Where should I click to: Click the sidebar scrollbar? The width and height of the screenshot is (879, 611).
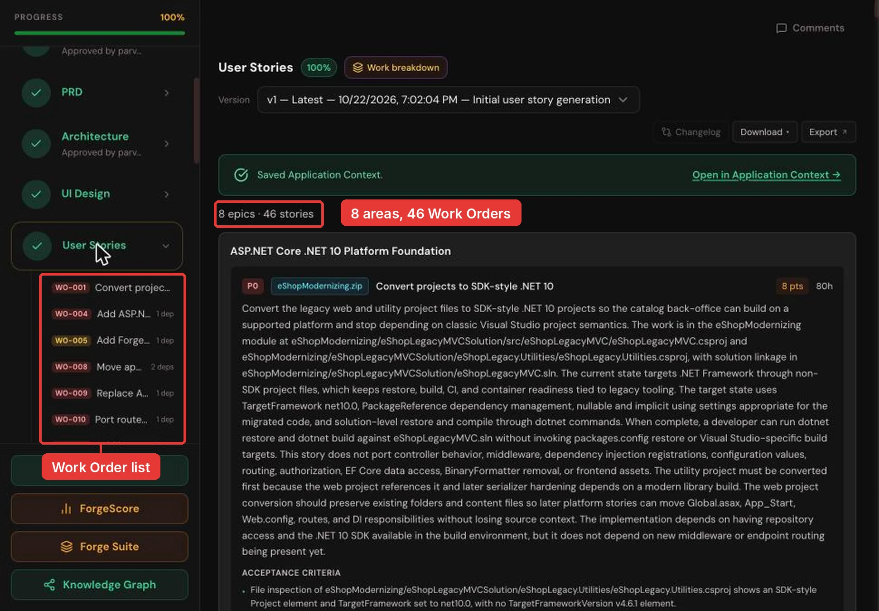click(x=196, y=121)
